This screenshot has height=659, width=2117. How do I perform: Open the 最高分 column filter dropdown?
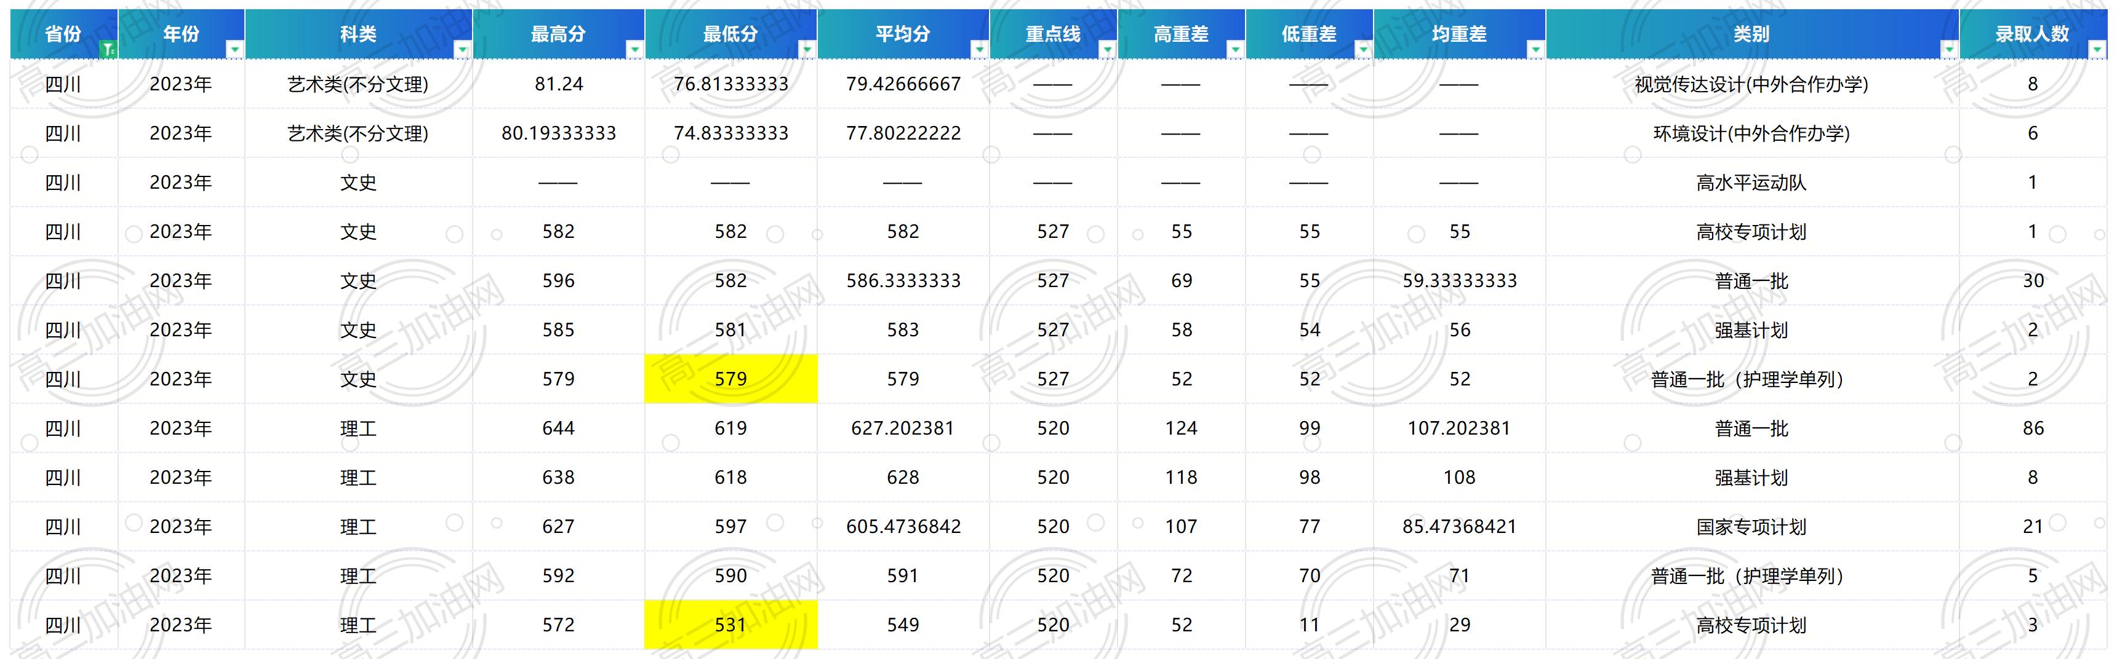(x=634, y=50)
